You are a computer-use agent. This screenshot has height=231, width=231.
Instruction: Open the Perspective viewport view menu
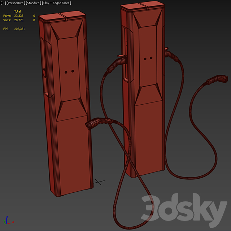click(x=16, y=3)
